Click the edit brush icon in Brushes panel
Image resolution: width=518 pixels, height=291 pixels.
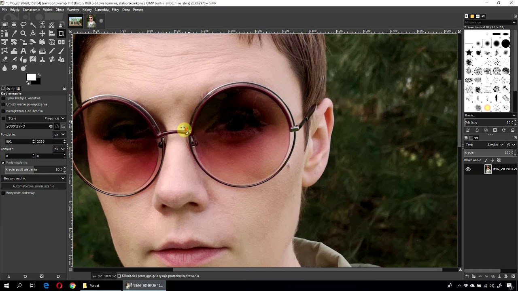click(x=468, y=130)
